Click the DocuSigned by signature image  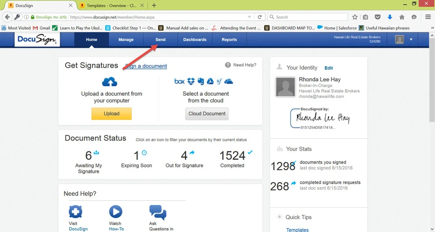(x=321, y=118)
